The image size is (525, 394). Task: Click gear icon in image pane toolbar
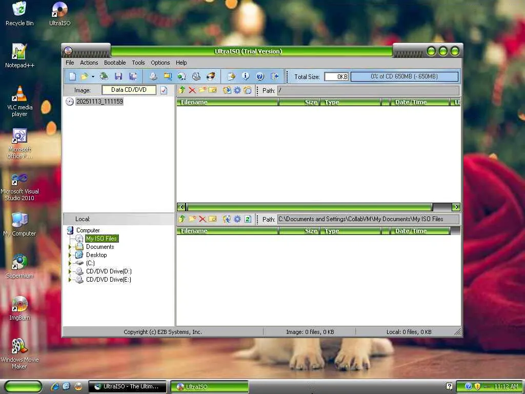pos(237,90)
